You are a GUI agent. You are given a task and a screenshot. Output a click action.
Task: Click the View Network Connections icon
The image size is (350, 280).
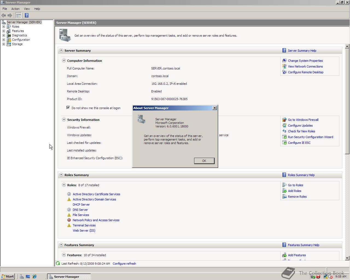click(x=284, y=66)
